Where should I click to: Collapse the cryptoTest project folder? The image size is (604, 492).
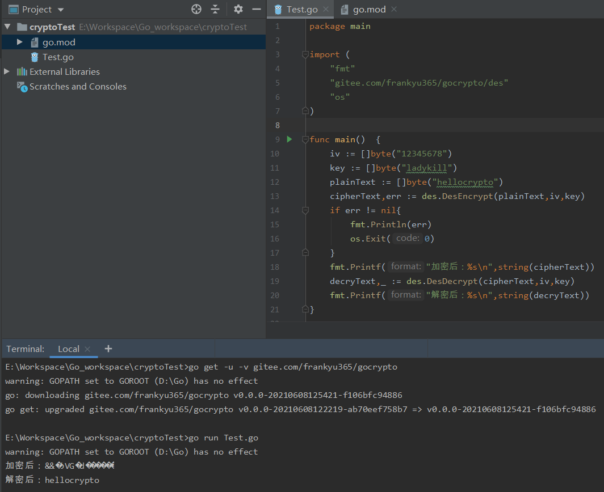(x=7, y=27)
